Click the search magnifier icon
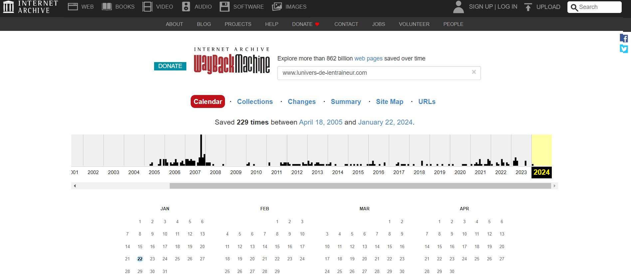The height and width of the screenshot is (280, 631). tap(574, 7)
